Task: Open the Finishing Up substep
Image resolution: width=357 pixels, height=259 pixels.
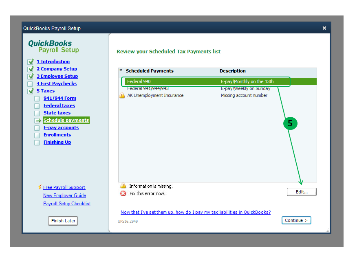Action: pyautogui.click(x=57, y=142)
